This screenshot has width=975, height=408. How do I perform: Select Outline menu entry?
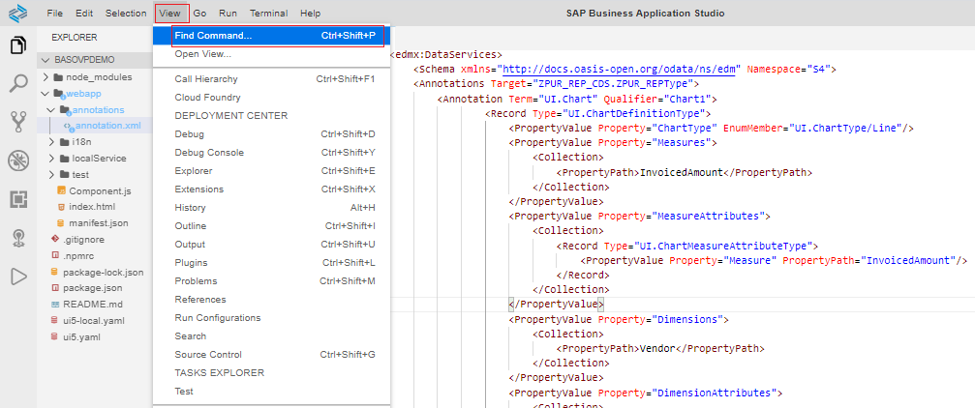pyautogui.click(x=271, y=226)
